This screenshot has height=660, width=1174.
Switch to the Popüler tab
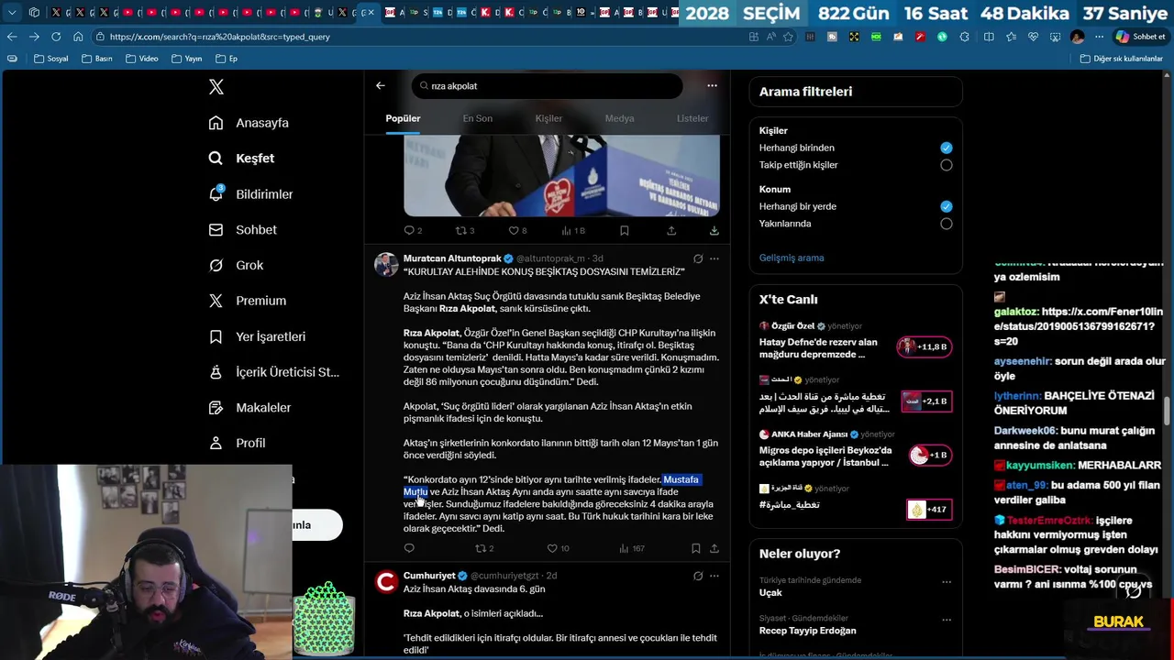(403, 118)
